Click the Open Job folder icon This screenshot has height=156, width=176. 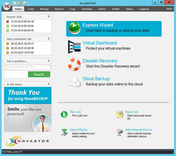point(120,115)
